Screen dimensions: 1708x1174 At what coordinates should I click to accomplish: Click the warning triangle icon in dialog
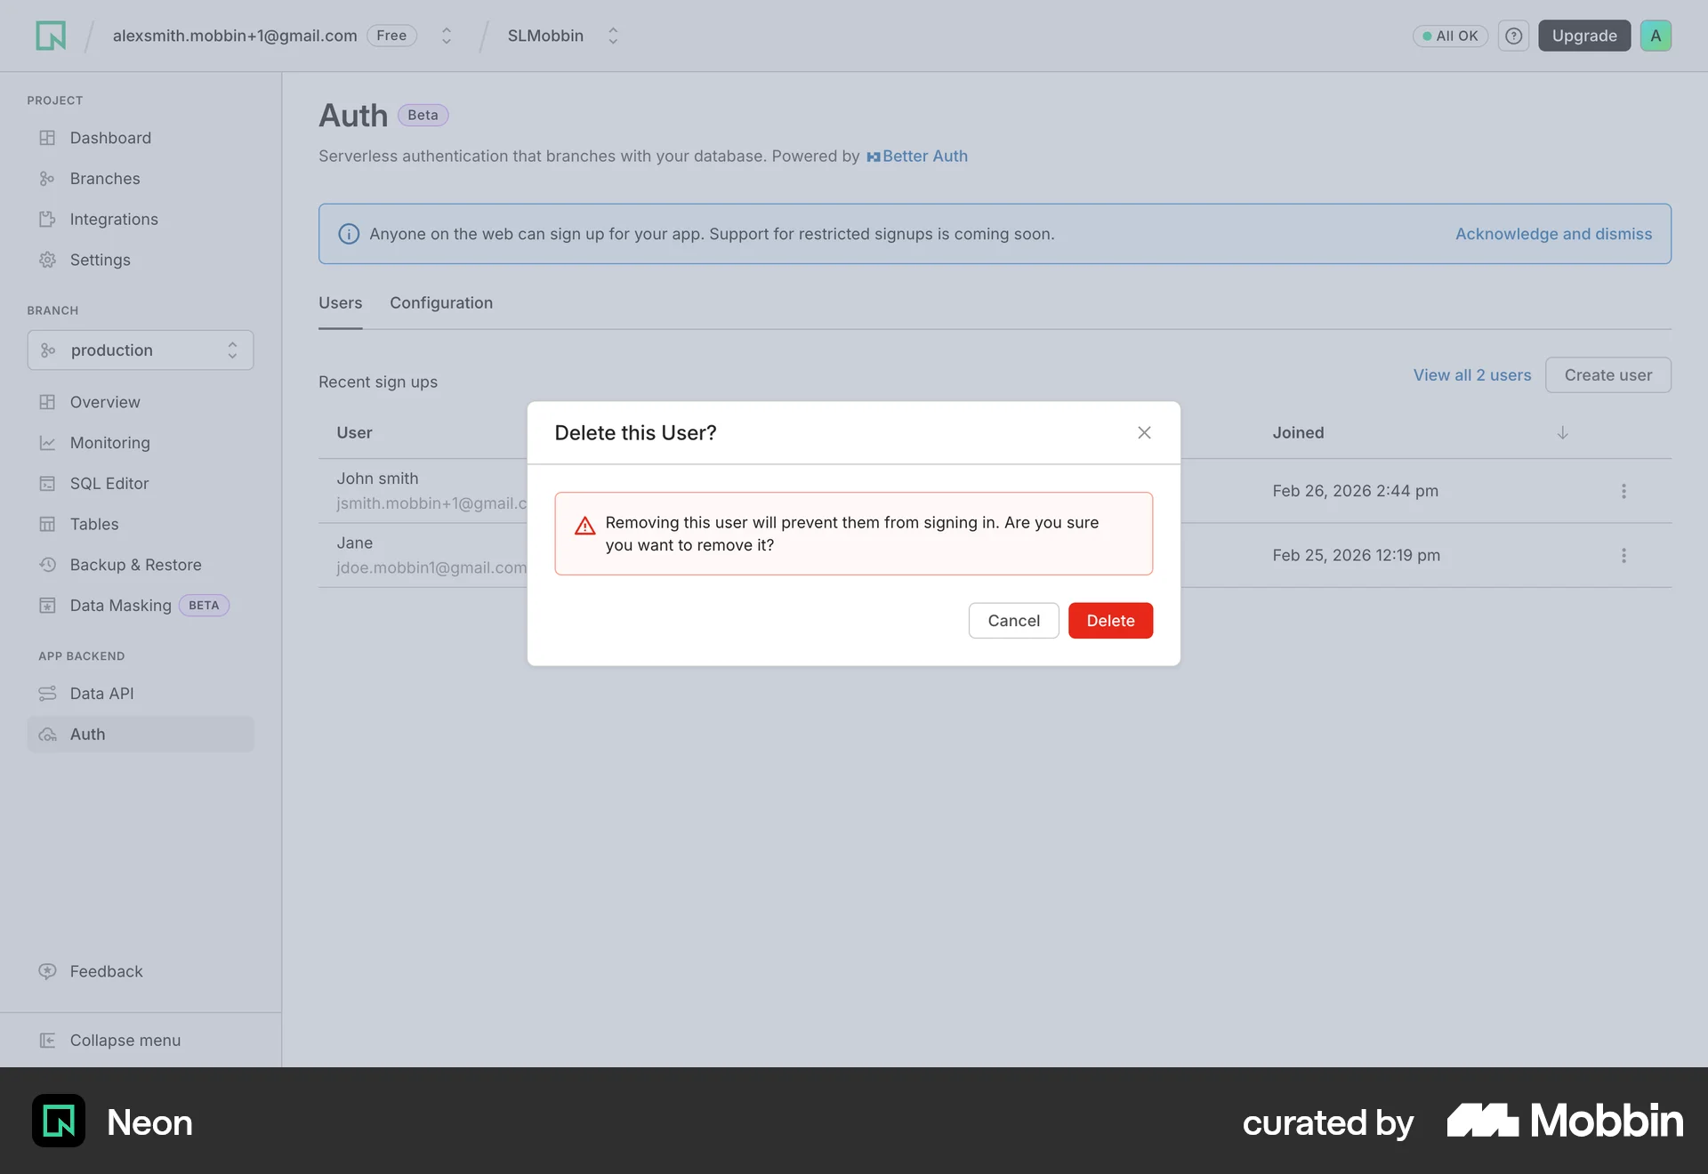[584, 526]
